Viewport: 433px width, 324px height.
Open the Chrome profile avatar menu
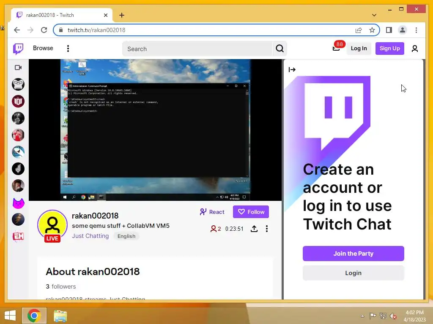403,30
